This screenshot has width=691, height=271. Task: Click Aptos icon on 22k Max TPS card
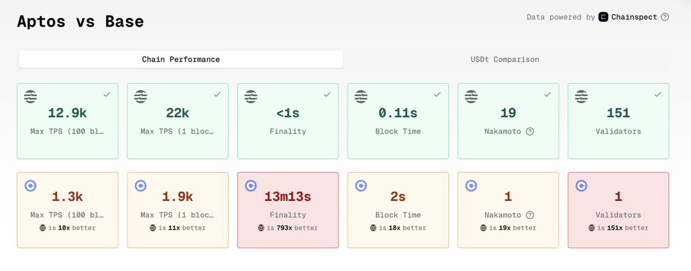pyautogui.click(x=141, y=96)
